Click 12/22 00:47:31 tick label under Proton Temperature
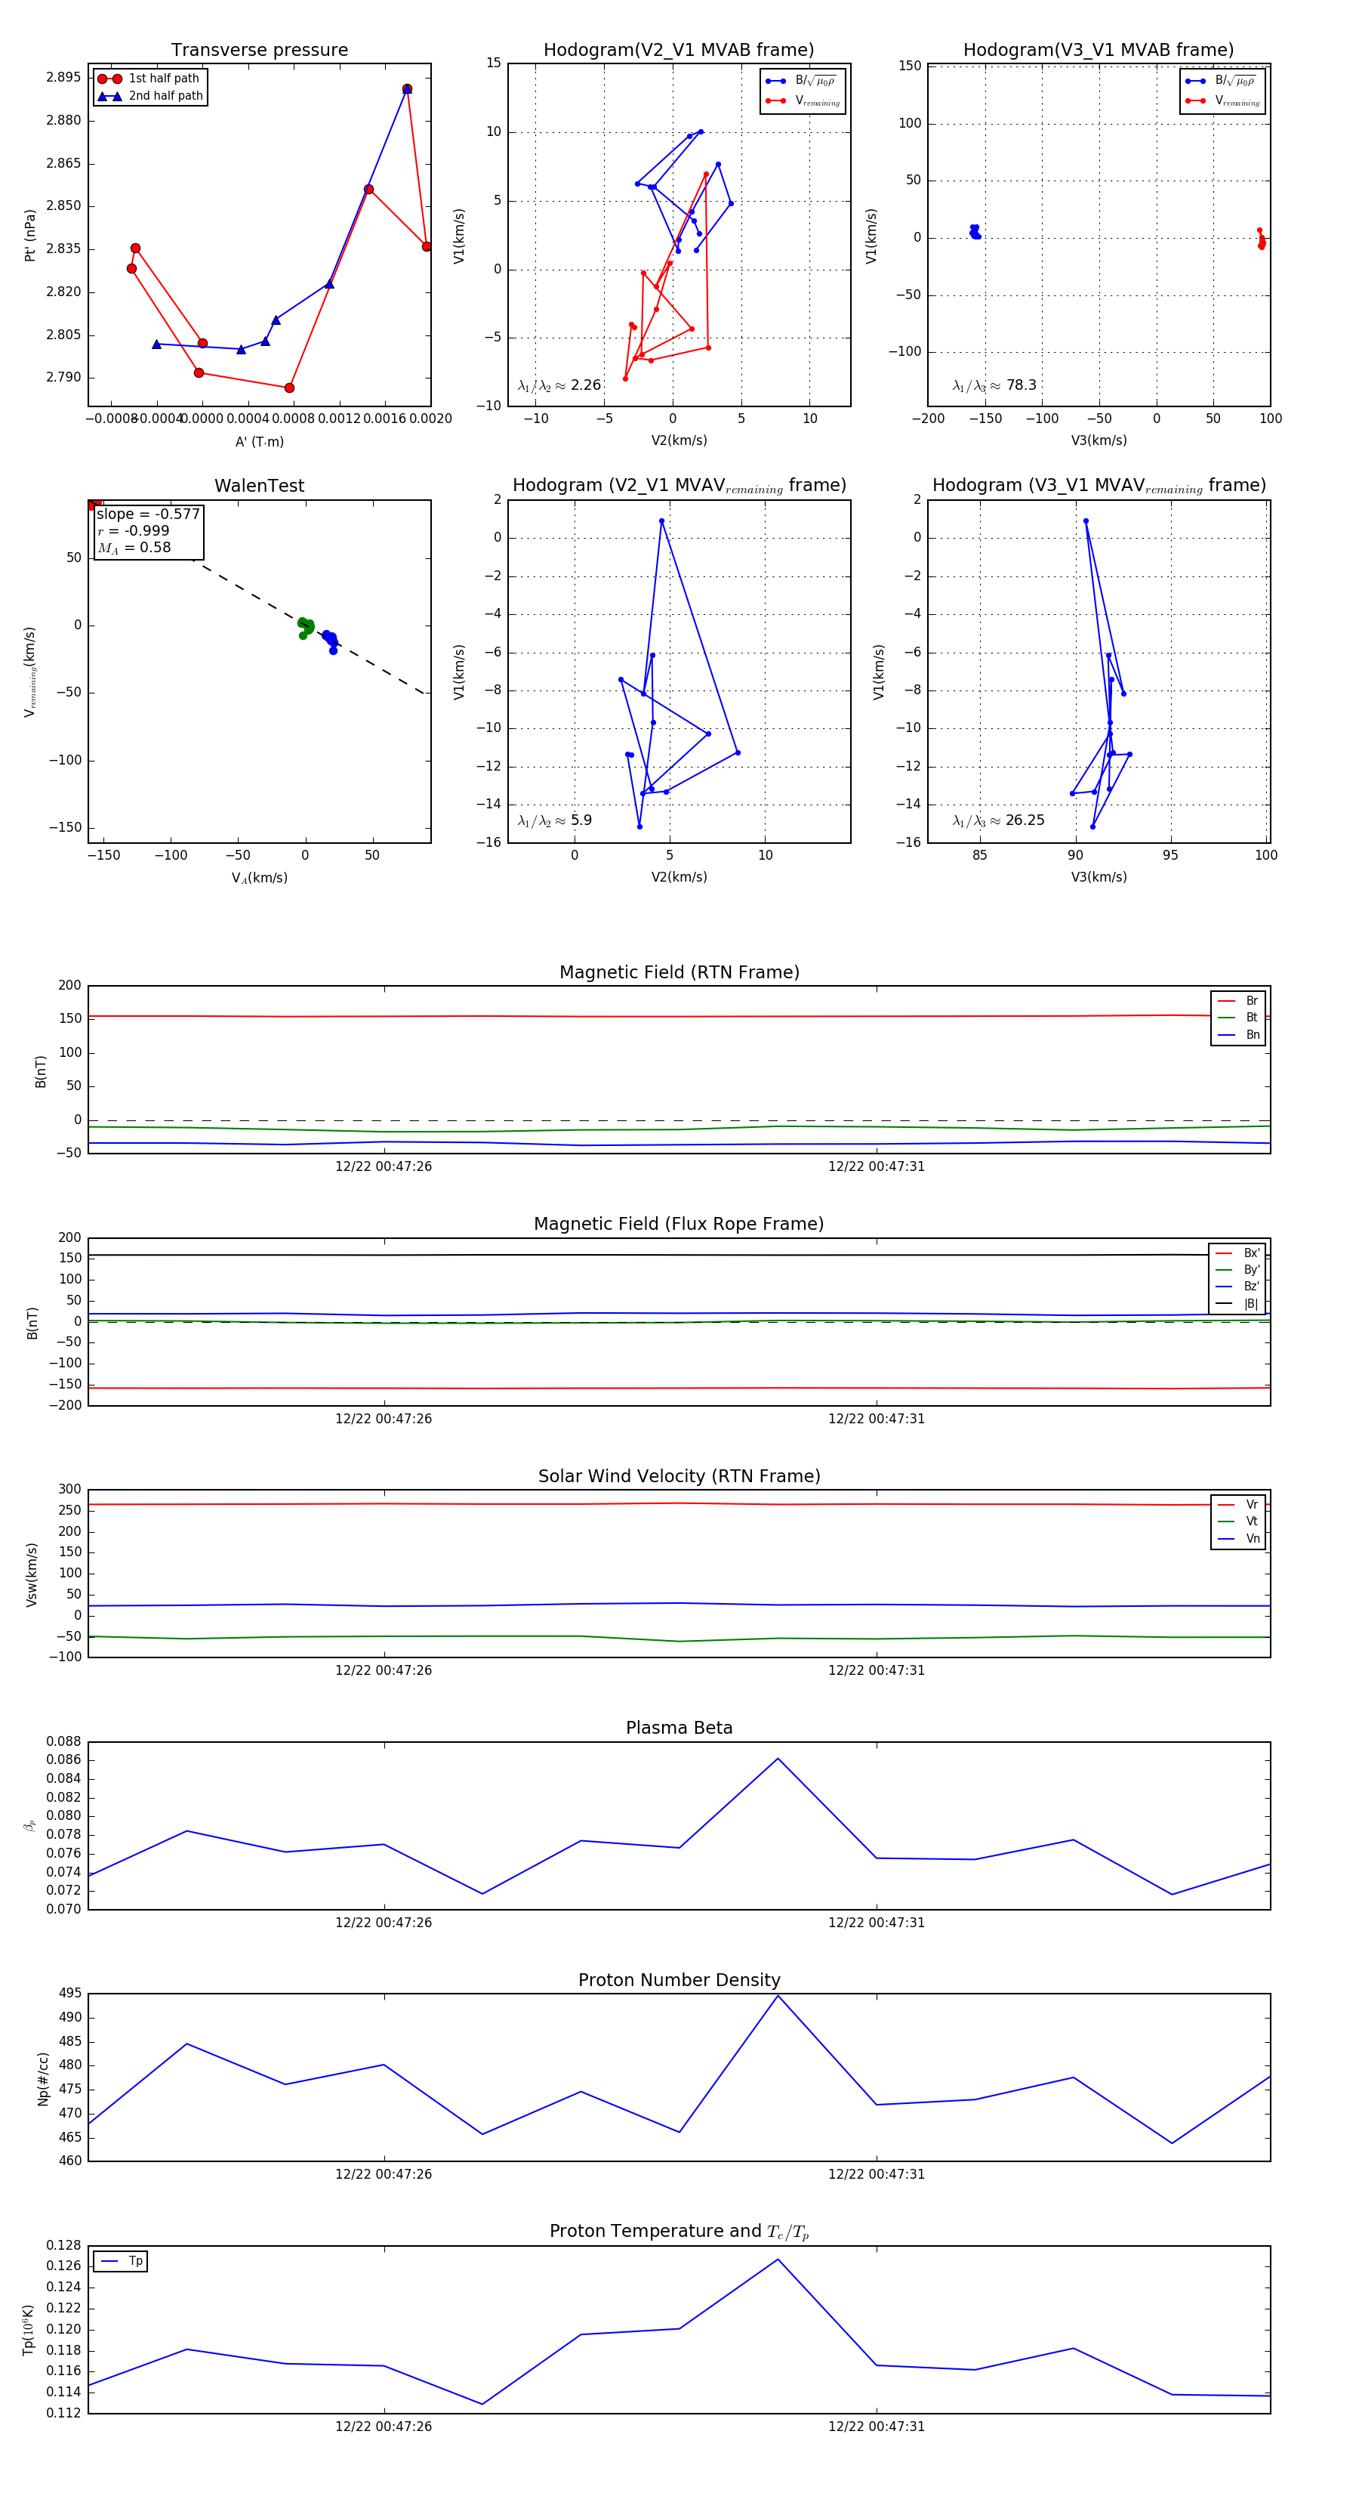Screen dimensions: 1359x2493 [x=877, y=2427]
